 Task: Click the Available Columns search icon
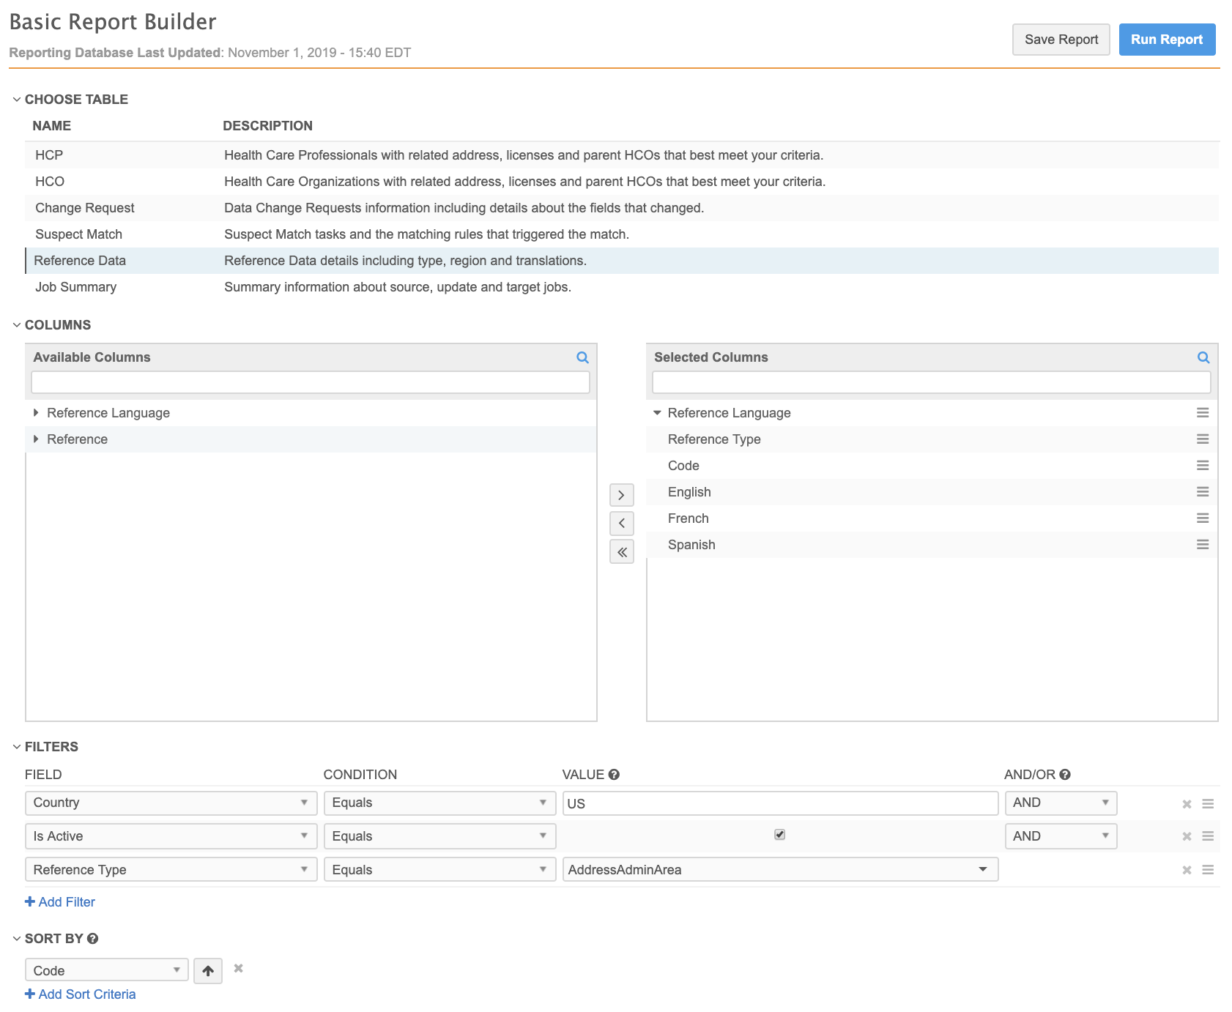coord(582,357)
